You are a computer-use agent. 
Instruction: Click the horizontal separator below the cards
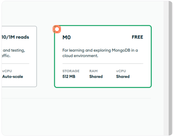click(78, 98)
